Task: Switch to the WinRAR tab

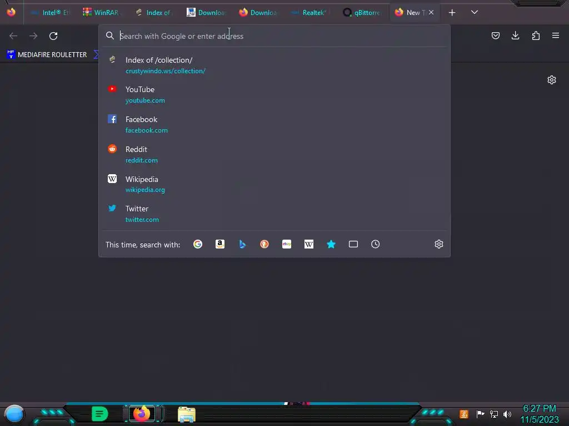Action: coord(101,12)
